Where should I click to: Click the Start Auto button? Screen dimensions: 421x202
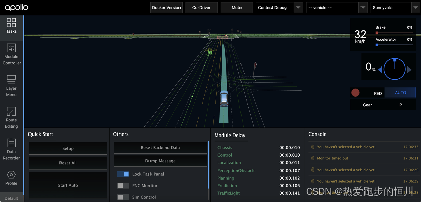point(68,185)
